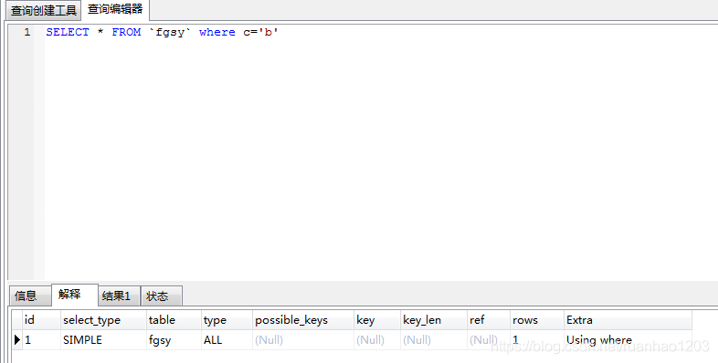The width and height of the screenshot is (718, 363).
Task: Select the row indicator arrow of row 1
Action: 17,339
